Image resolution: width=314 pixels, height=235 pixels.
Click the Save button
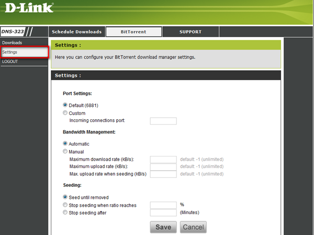click(163, 227)
